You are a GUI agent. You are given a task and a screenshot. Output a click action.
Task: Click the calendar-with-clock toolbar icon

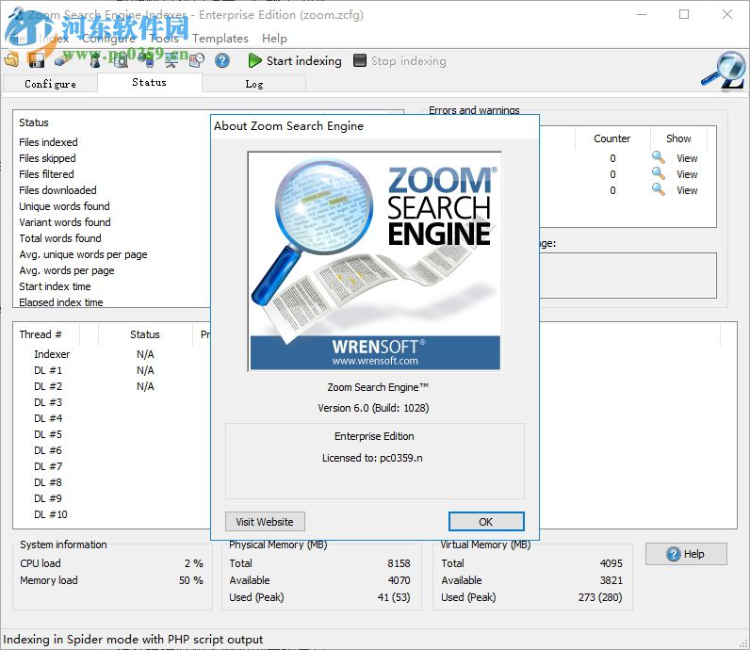(x=197, y=60)
